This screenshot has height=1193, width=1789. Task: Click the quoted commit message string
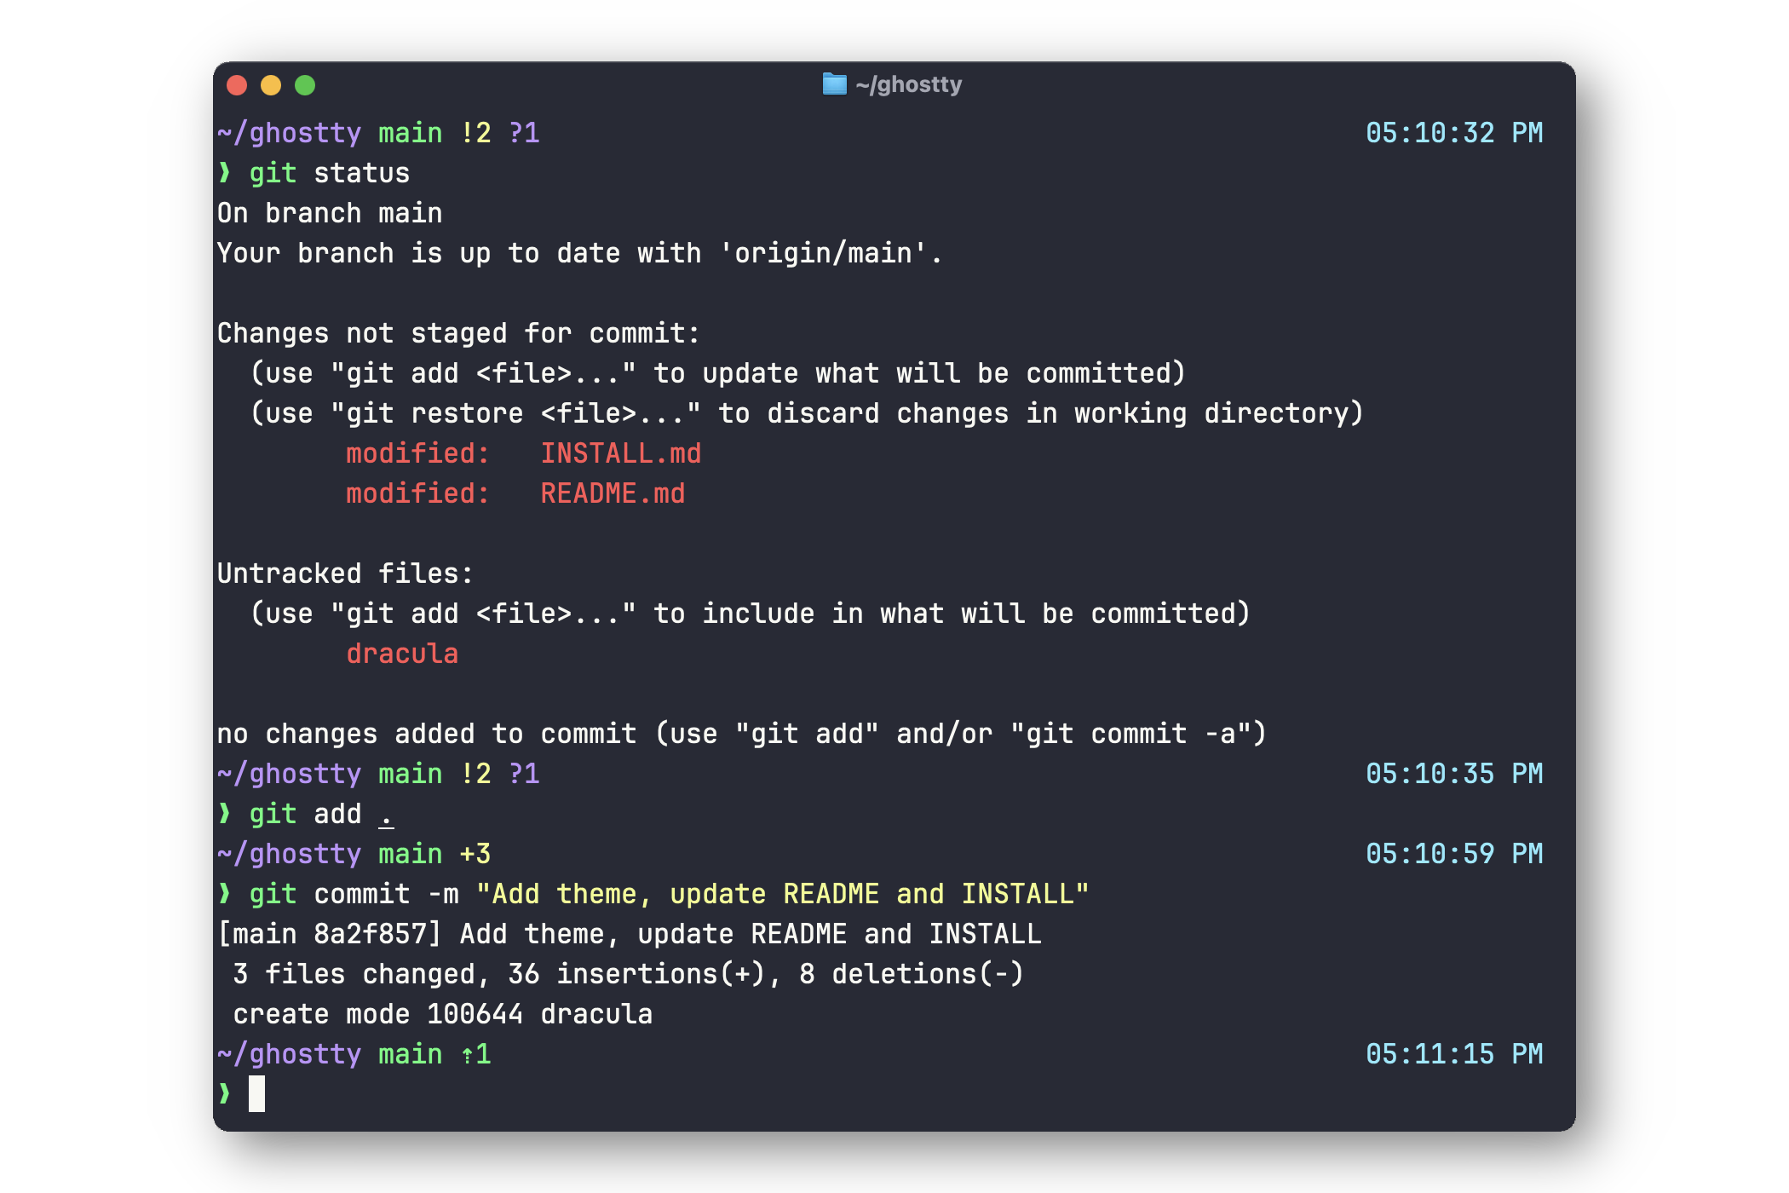pos(783,894)
